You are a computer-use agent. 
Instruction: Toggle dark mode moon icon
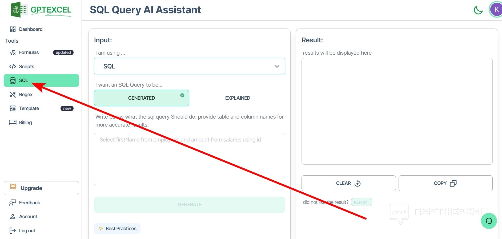pyautogui.click(x=478, y=10)
